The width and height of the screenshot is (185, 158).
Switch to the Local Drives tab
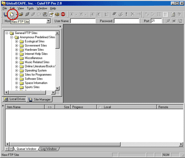click(x=15, y=99)
